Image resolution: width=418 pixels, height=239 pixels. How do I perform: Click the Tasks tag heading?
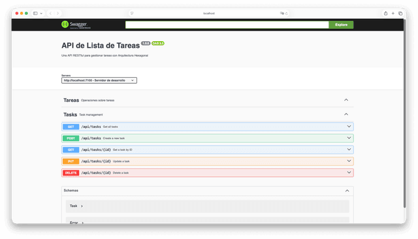70,114
